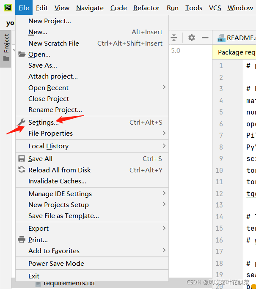Collapse all with the project toolbar icon

click(174, 38)
